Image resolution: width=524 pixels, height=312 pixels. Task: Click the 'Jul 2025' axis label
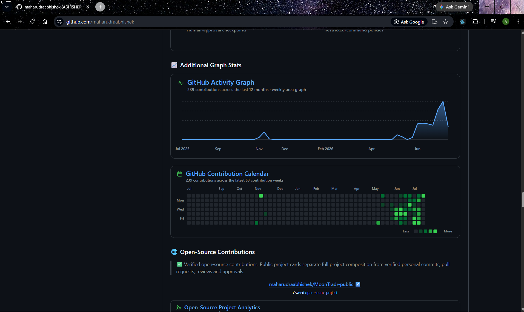pos(182,149)
